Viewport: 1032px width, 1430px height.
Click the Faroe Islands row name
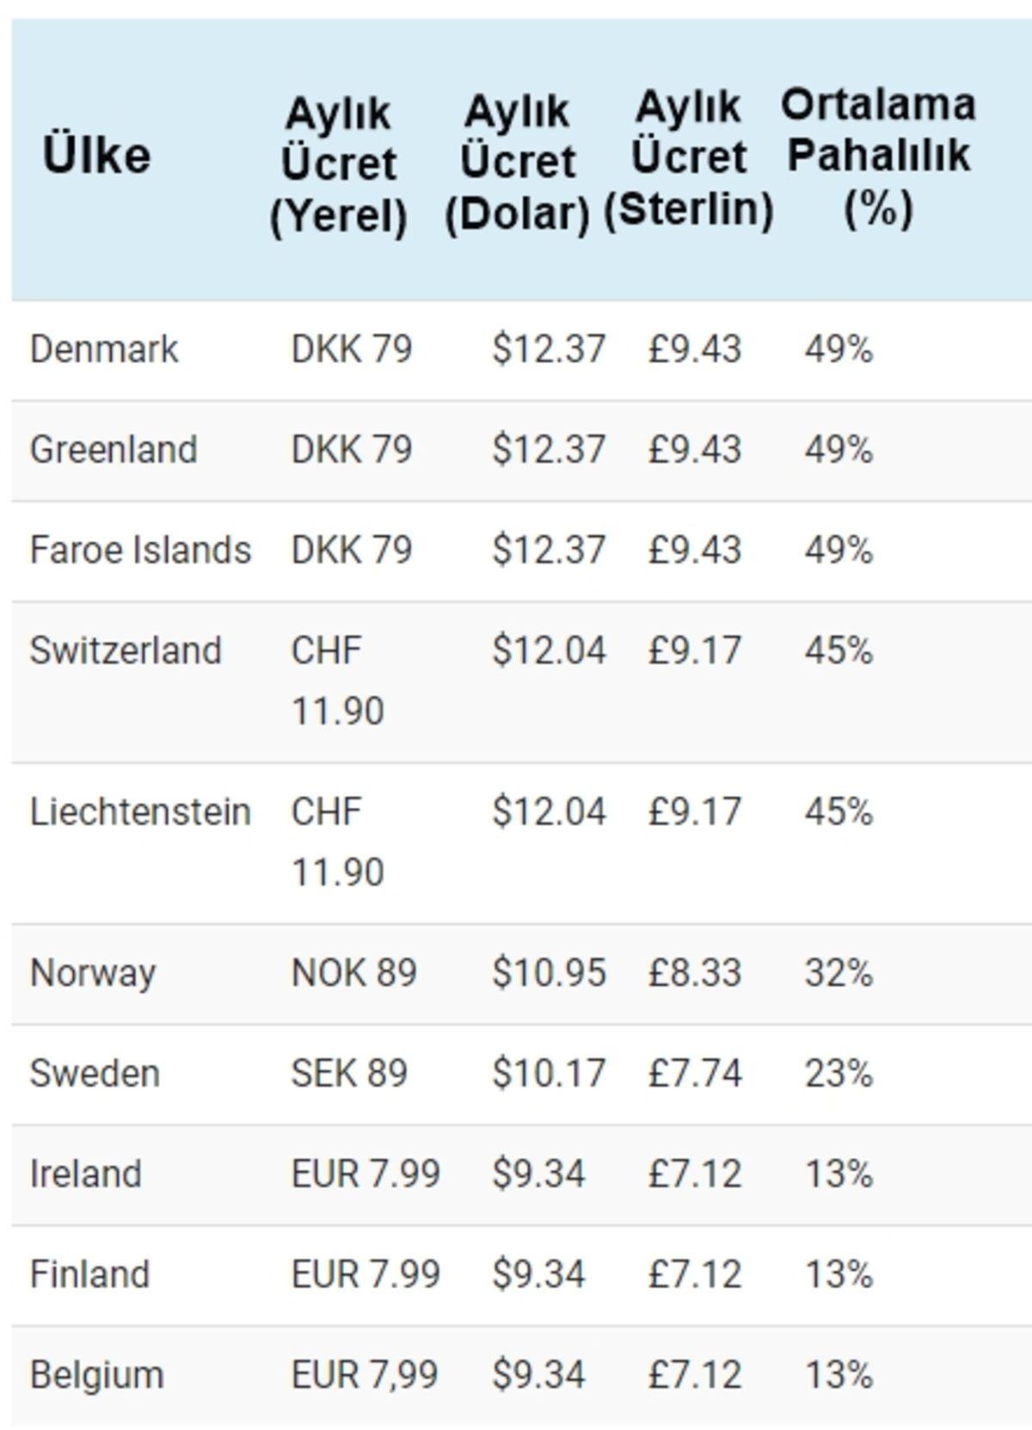pyautogui.click(x=140, y=551)
